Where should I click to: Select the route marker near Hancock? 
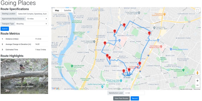coord(140,64)
